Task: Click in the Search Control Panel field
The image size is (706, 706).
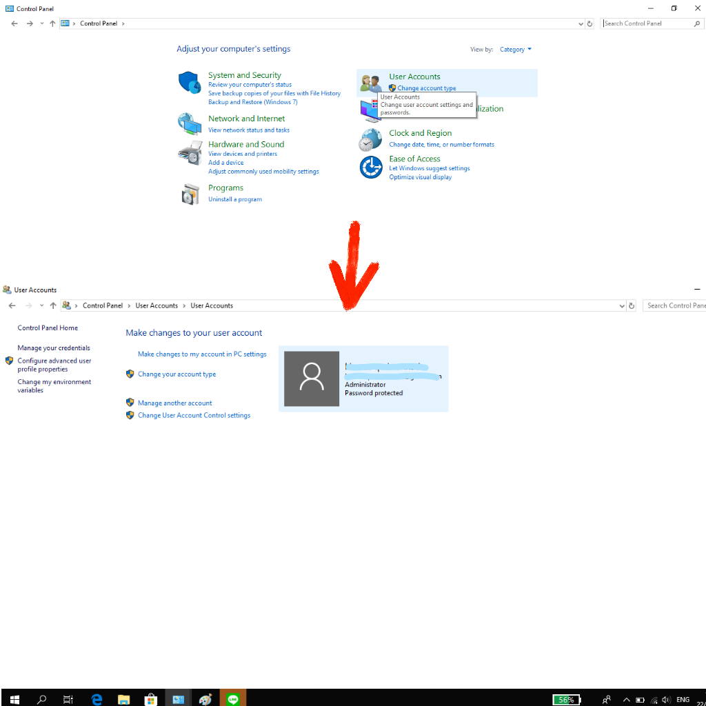Action: pyautogui.click(x=647, y=23)
